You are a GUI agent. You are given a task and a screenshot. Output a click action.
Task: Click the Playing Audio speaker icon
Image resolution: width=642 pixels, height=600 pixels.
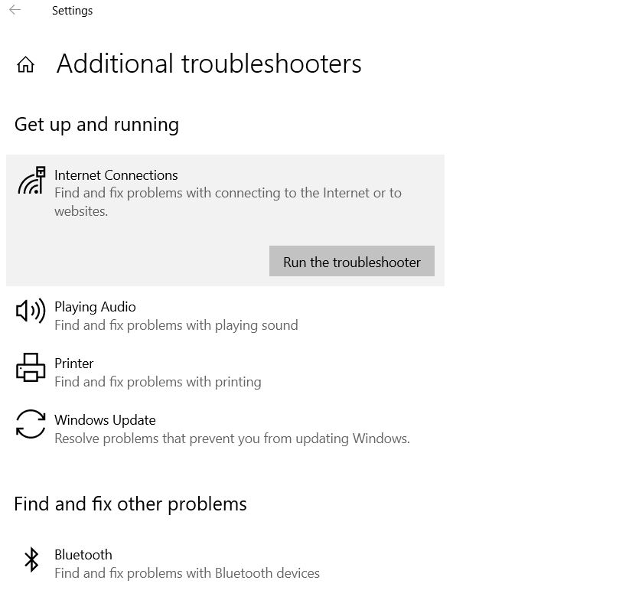point(31,311)
